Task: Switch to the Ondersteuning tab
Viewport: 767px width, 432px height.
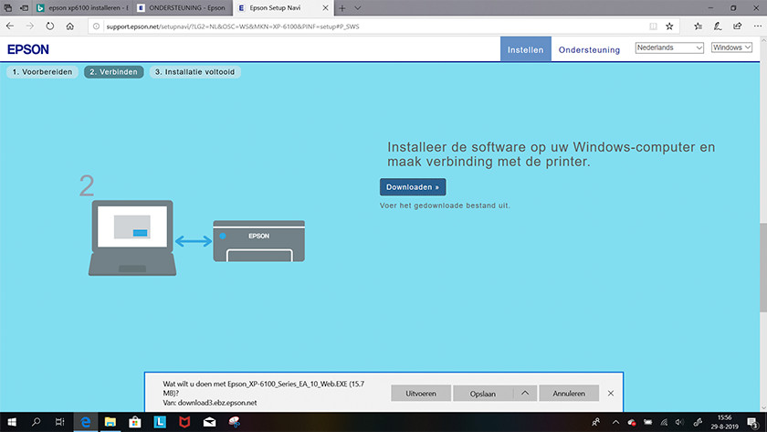Action: (589, 50)
